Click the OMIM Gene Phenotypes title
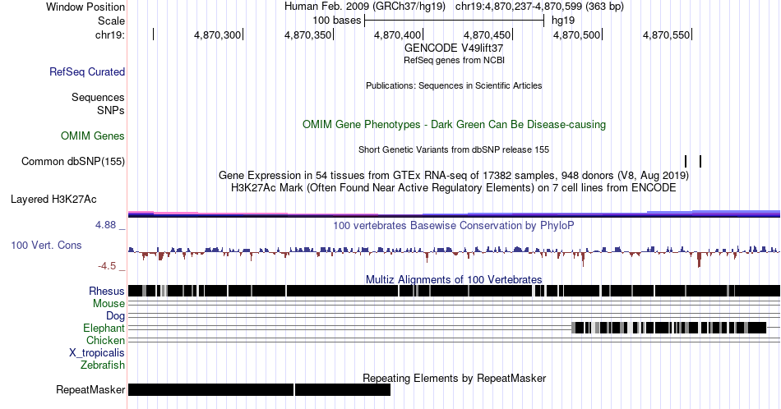781x409 pixels. tap(454, 124)
